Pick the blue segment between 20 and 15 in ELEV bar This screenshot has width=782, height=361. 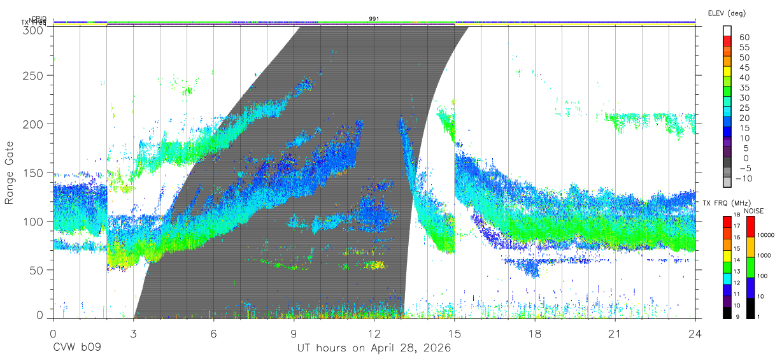[x=728, y=123]
